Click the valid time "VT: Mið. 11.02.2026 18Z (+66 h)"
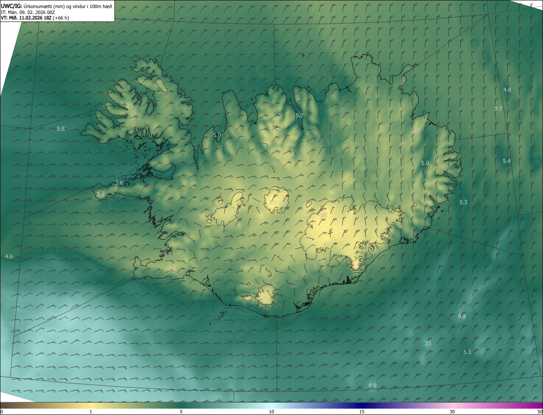The image size is (543, 415). [35, 18]
